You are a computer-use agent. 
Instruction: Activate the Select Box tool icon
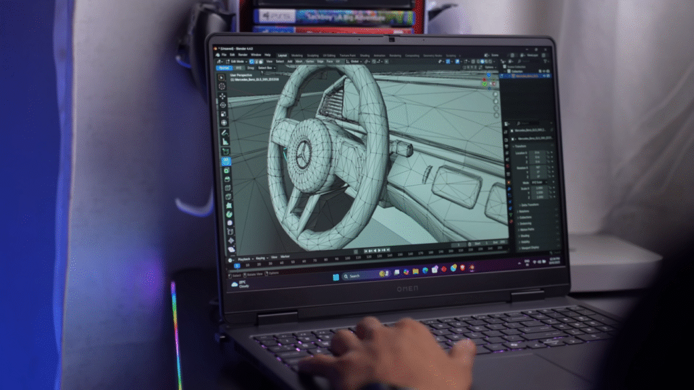coord(222,77)
